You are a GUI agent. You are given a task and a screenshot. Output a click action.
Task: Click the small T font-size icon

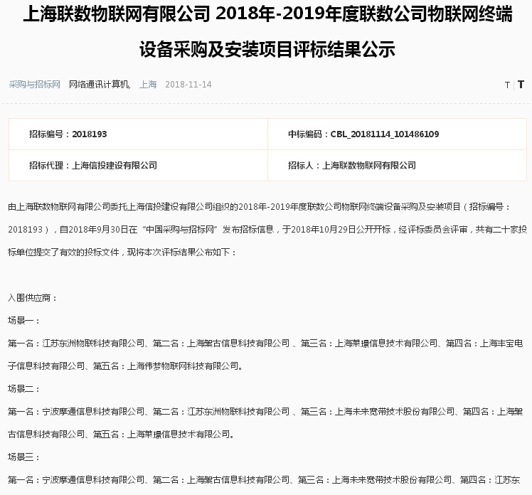[507, 85]
